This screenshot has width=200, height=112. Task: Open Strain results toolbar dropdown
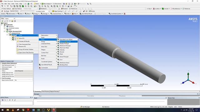[x=21, y=14]
